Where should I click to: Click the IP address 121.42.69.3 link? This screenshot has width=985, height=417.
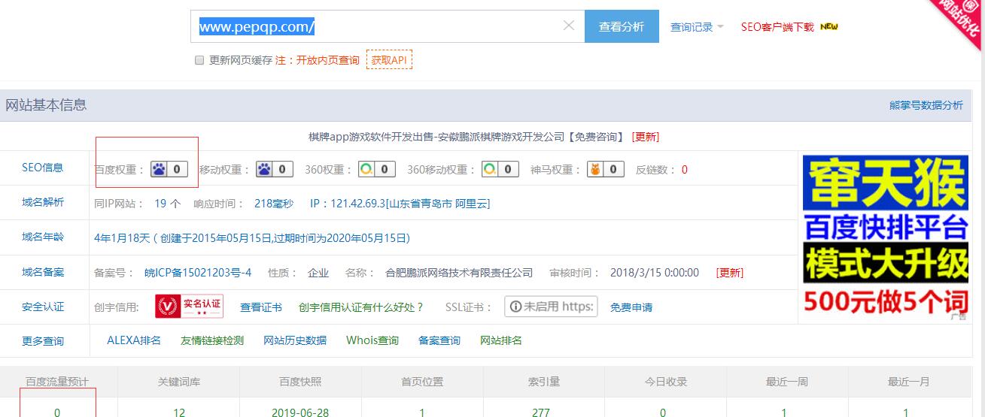click(x=400, y=204)
